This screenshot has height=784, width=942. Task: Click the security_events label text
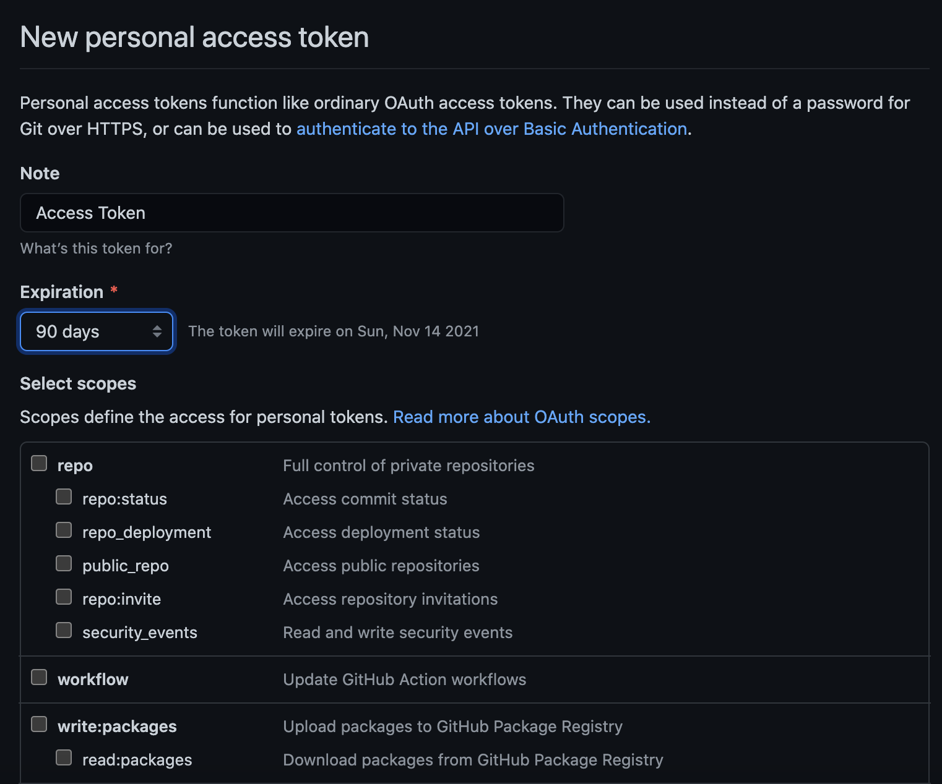pos(139,633)
